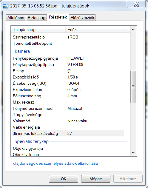Click the scroll down arrow of the list

(133, 153)
